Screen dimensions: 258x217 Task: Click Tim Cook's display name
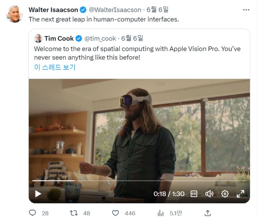pos(59,38)
